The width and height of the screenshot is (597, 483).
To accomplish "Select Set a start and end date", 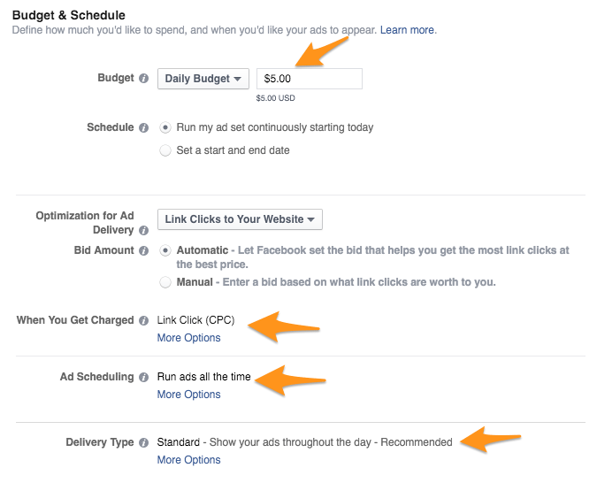I will point(165,150).
